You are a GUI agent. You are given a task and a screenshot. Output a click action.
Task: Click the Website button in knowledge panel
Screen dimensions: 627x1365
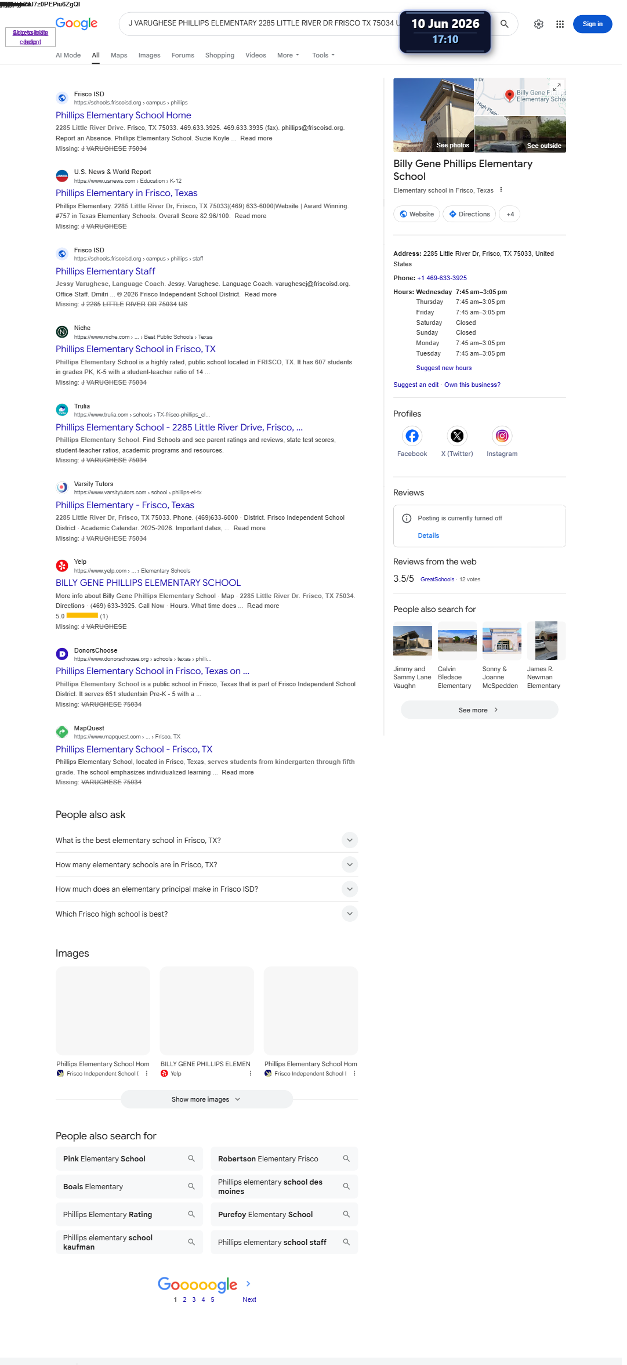416,214
